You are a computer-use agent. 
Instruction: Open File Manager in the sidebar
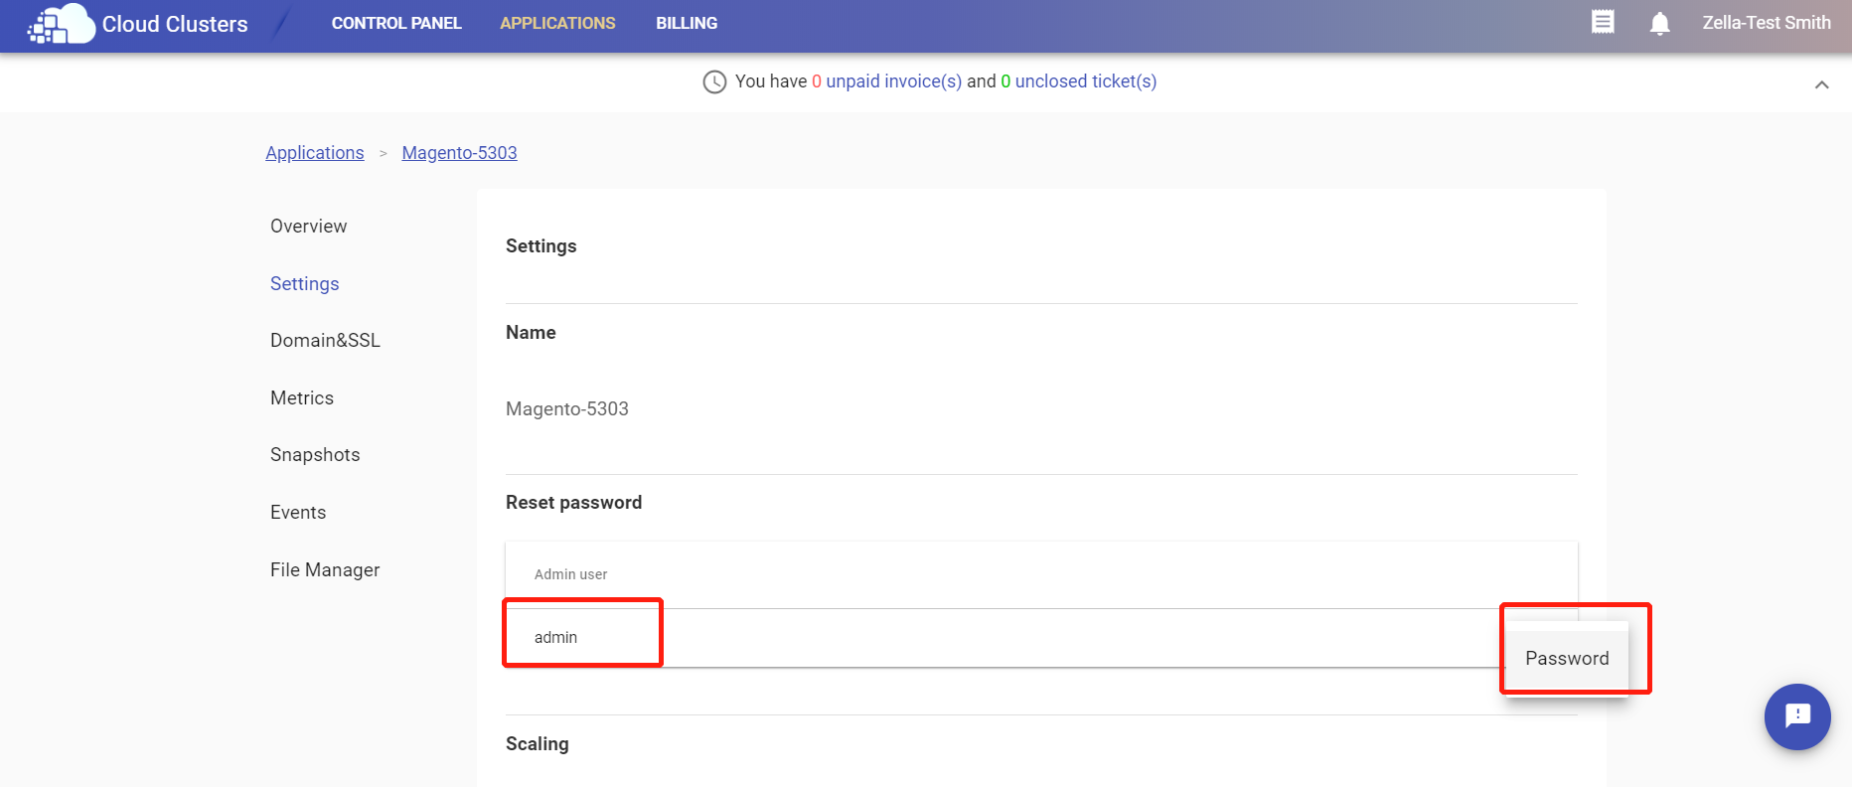pyautogui.click(x=325, y=570)
